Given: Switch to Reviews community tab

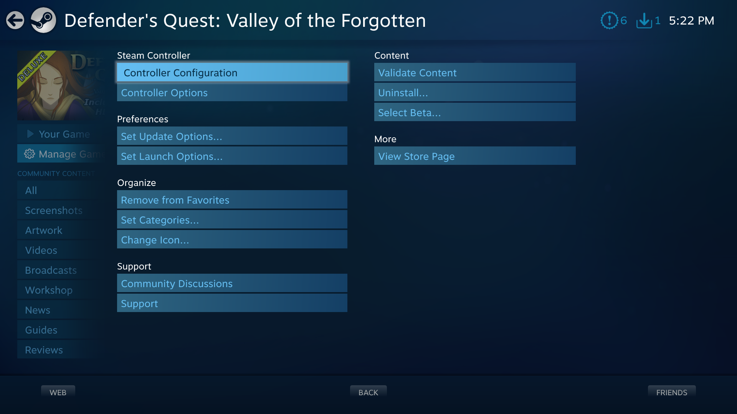Looking at the screenshot, I should [44, 349].
